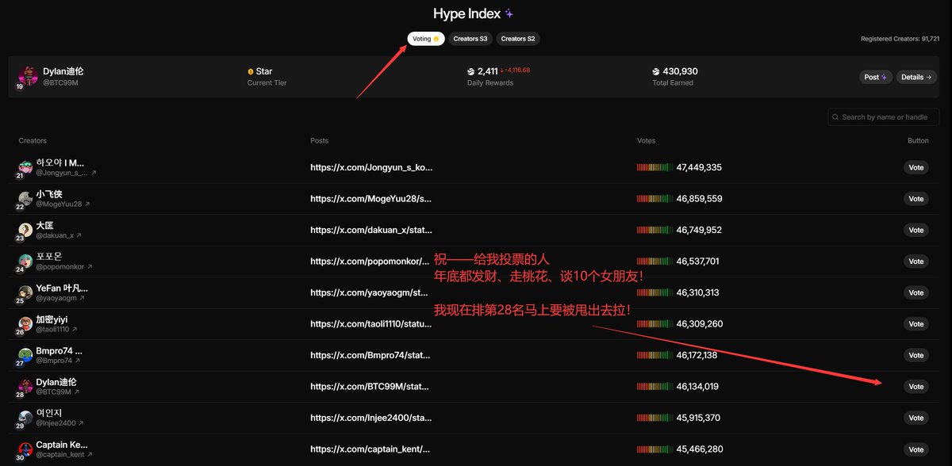Open external profile arrow beside @Injee2400

click(79, 423)
